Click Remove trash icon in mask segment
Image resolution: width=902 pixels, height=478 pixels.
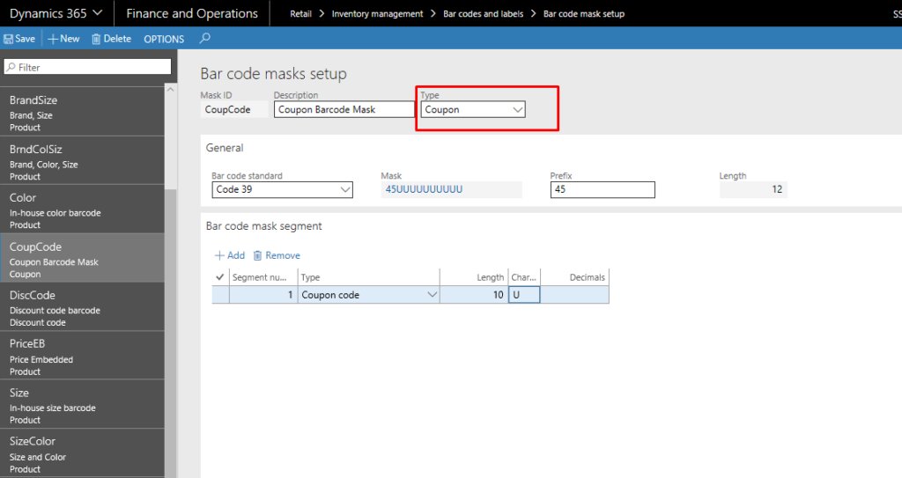[x=257, y=255]
